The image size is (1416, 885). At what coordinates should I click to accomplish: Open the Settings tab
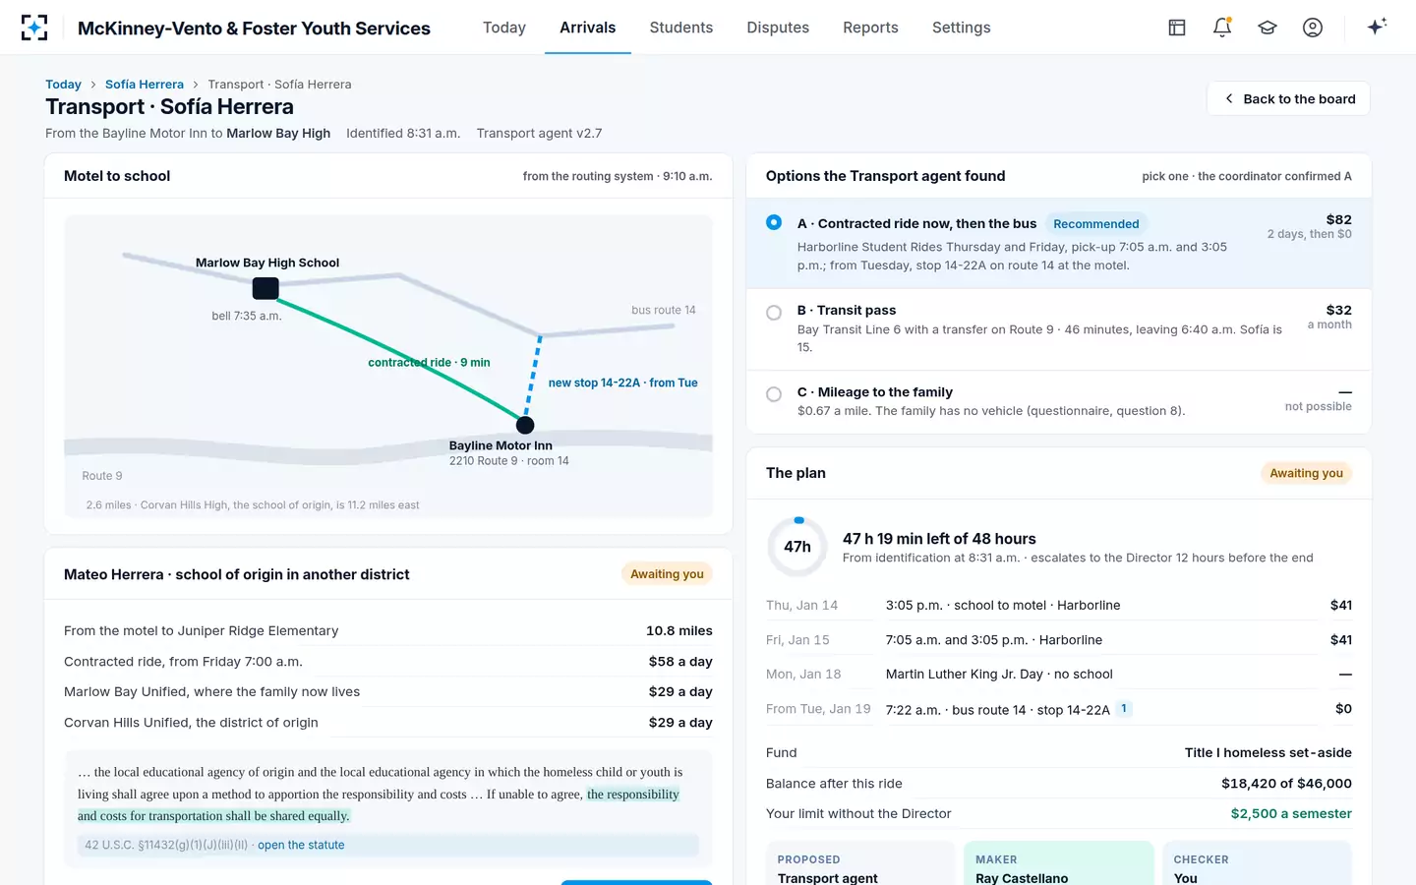[x=962, y=28]
